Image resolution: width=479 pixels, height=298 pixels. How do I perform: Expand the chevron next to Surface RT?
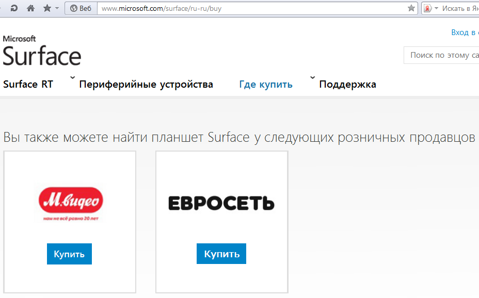72,77
